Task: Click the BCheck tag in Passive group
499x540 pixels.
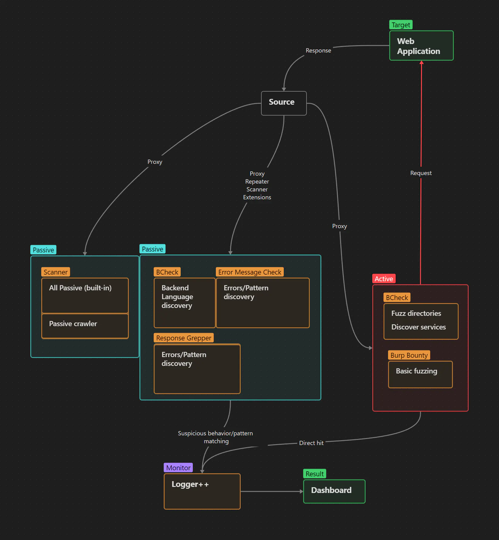Action: point(167,272)
